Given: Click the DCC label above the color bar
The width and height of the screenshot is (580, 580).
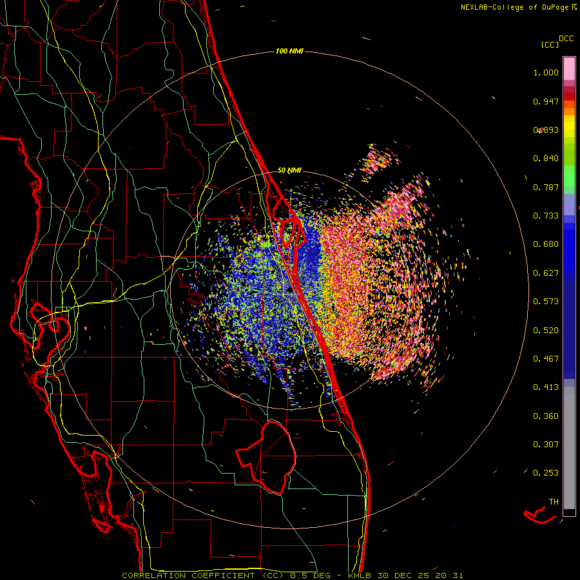Looking at the screenshot, I should [566, 39].
